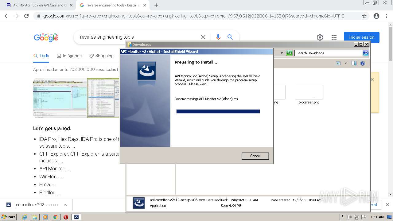Viewport: 393px width, 221px height.
Task: Click the Fiddler list item
Action: [50, 192]
